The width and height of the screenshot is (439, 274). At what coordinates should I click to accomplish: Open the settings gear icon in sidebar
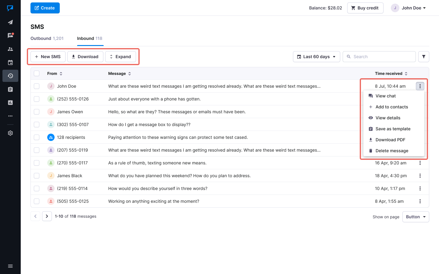10,133
